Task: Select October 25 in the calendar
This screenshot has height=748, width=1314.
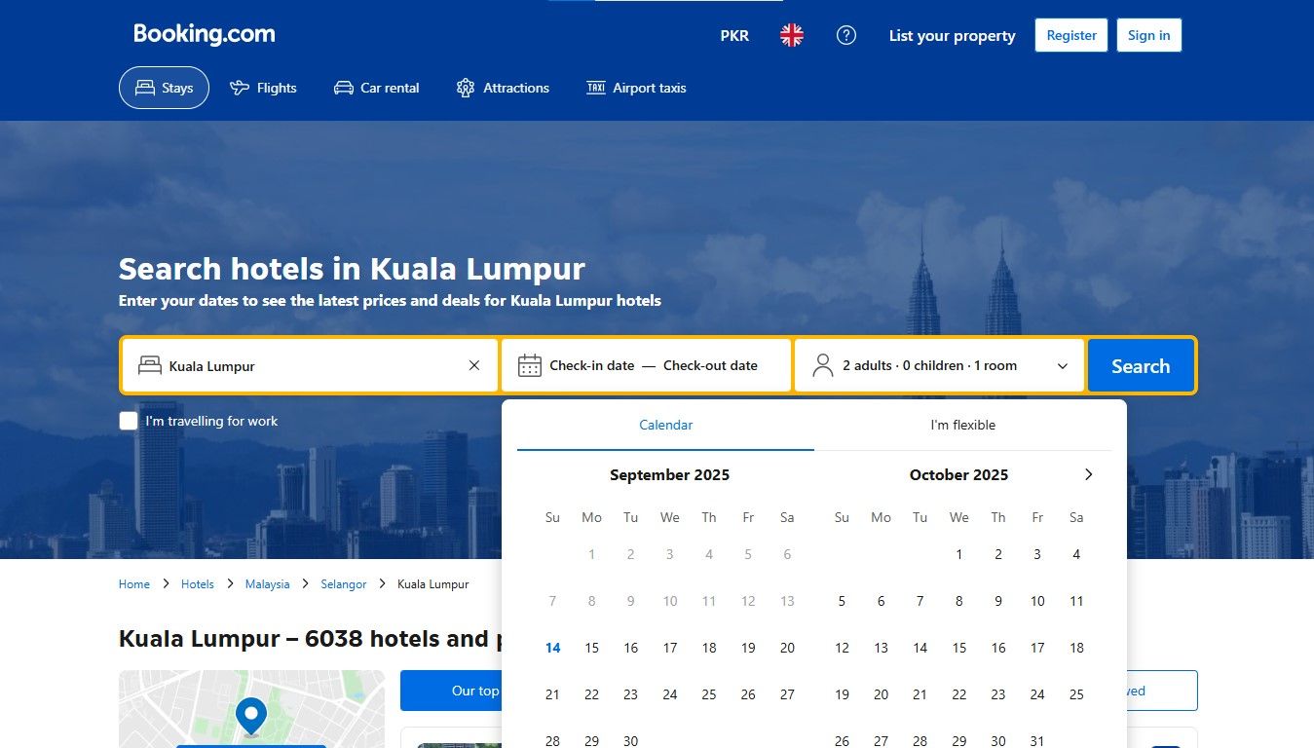Action: (1076, 694)
